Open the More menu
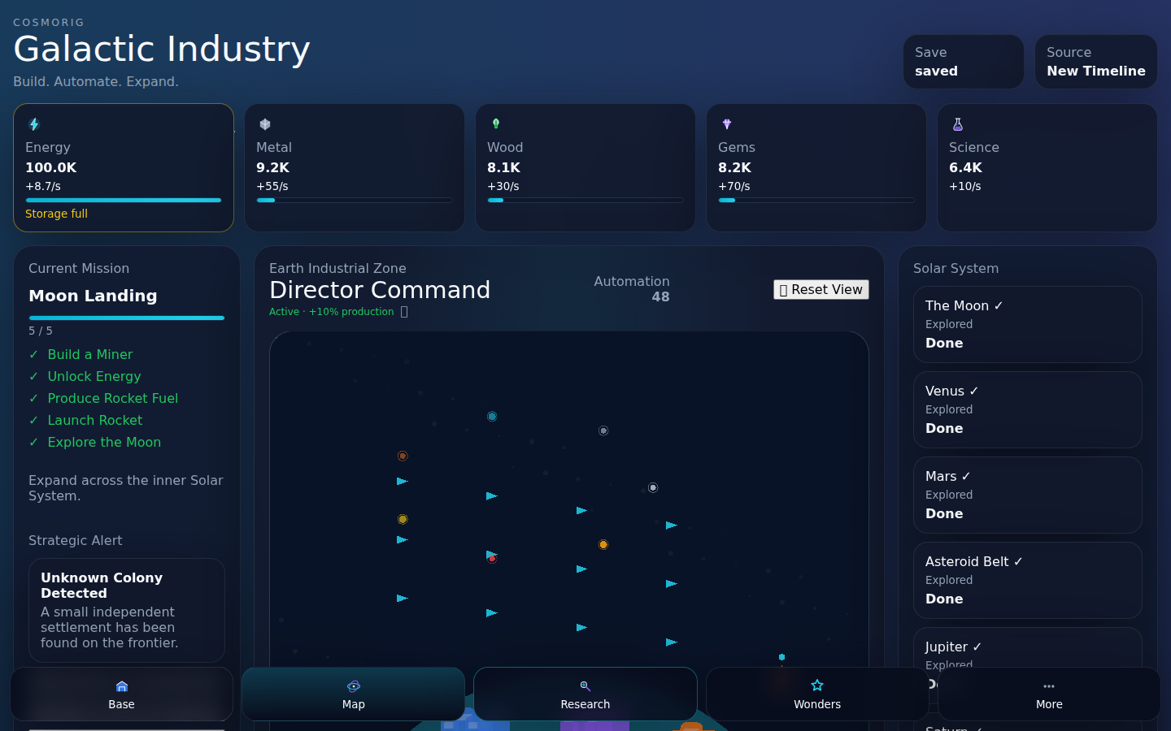The height and width of the screenshot is (731, 1171). click(1049, 694)
